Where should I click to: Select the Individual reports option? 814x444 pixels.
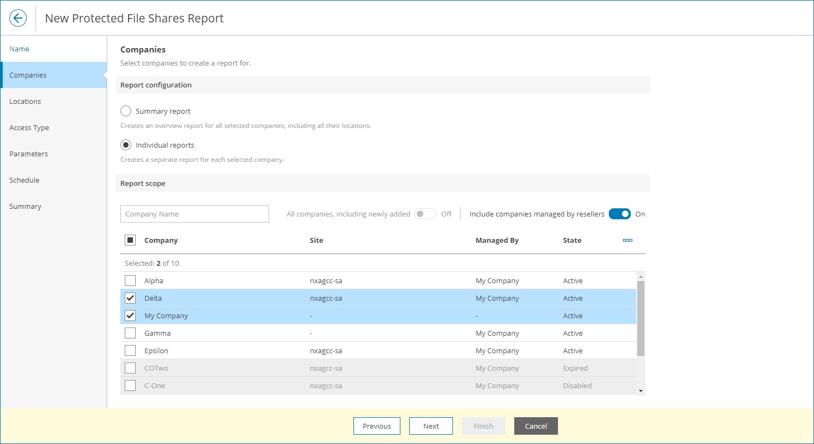click(126, 145)
